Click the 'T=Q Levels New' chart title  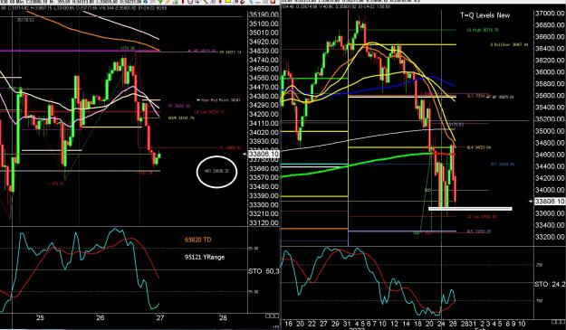[484, 15]
